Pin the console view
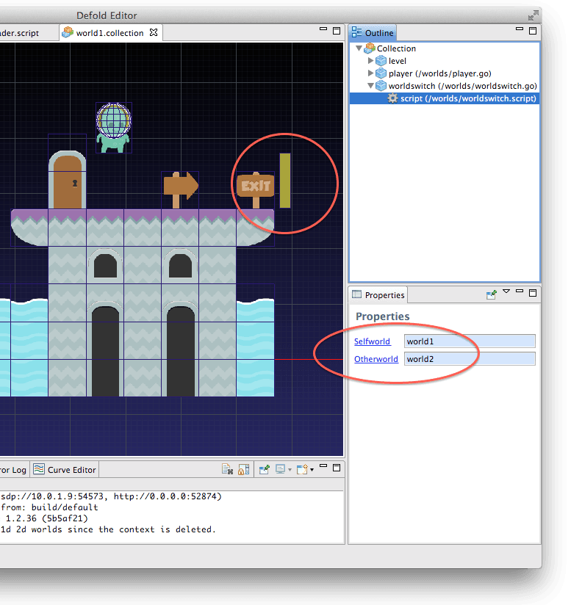The image size is (582, 605). (264, 470)
